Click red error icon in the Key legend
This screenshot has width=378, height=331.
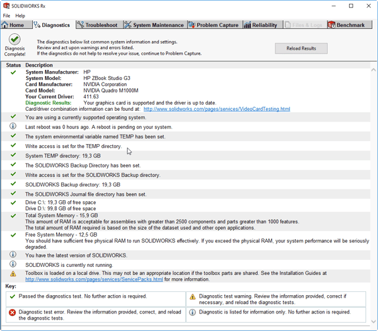[x=13, y=313]
